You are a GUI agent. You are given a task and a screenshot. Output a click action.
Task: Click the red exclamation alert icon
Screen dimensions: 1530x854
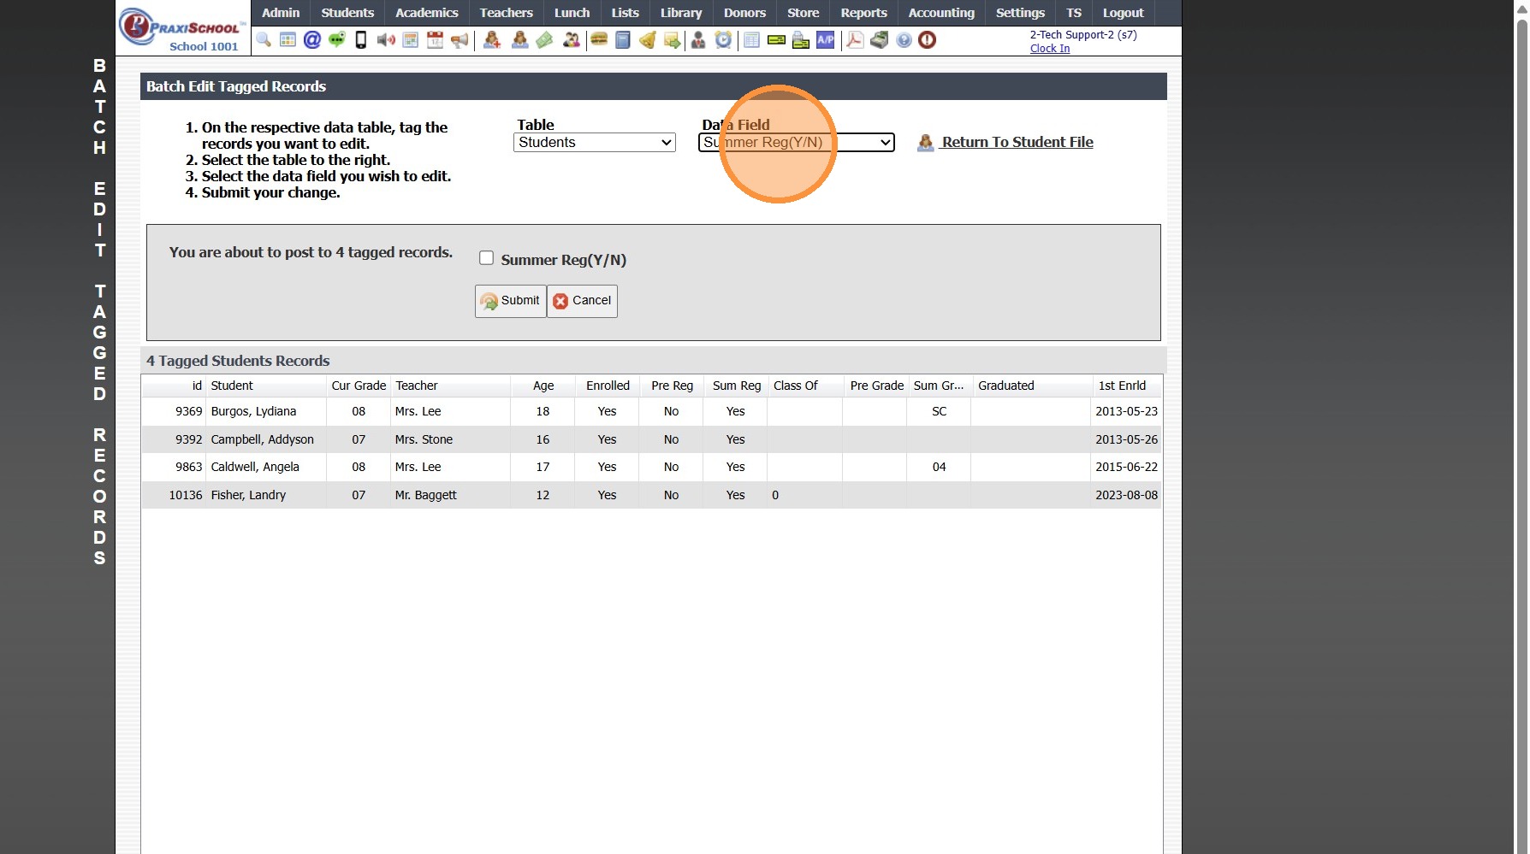click(x=927, y=40)
